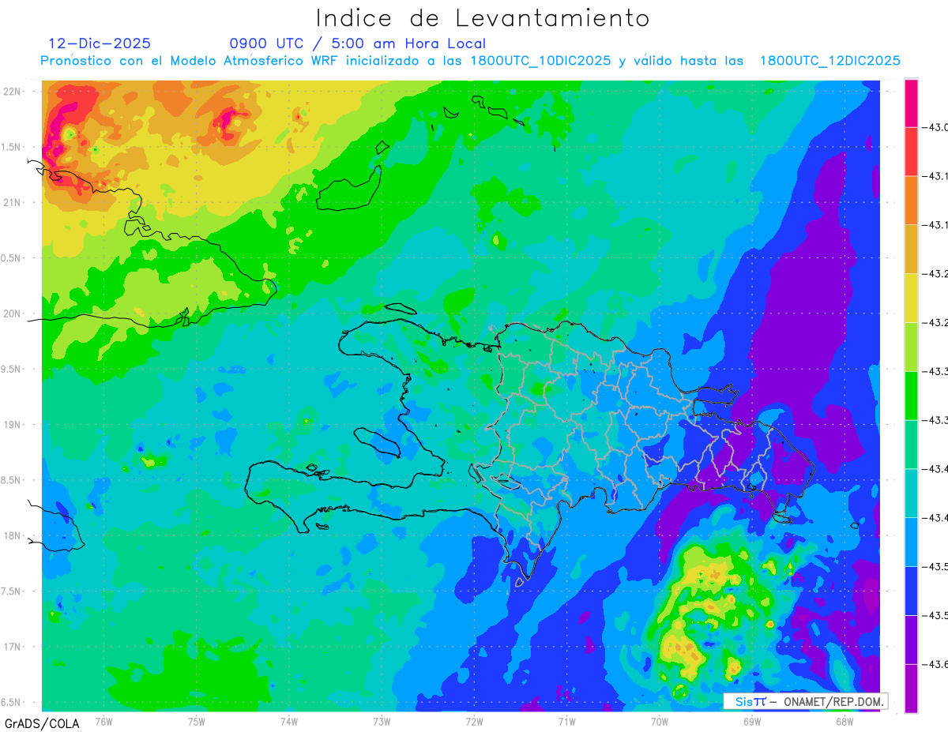Pick the bottom purple swatch in the scale
The width and height of the screenshot is (948, 732).
[x=911, y=689]
